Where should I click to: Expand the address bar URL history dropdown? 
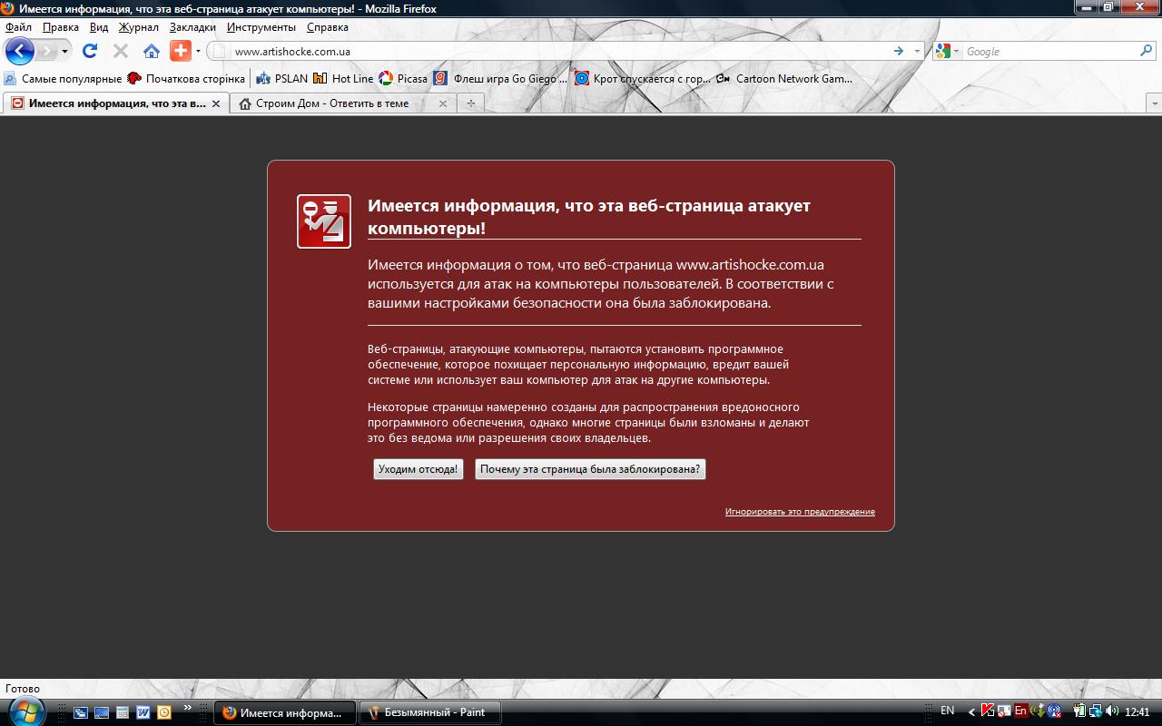pos(917,52)
